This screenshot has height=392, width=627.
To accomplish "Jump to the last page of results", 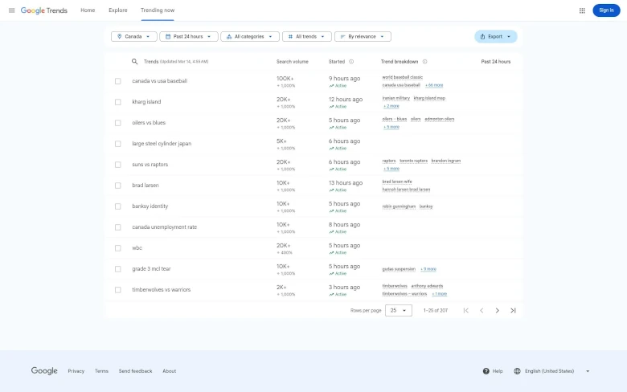I will coord(513,310).
